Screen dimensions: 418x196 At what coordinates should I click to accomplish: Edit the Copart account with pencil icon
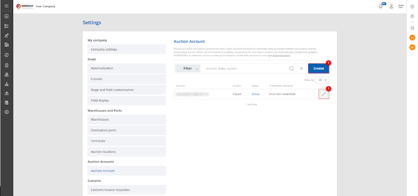coord(324,94)
